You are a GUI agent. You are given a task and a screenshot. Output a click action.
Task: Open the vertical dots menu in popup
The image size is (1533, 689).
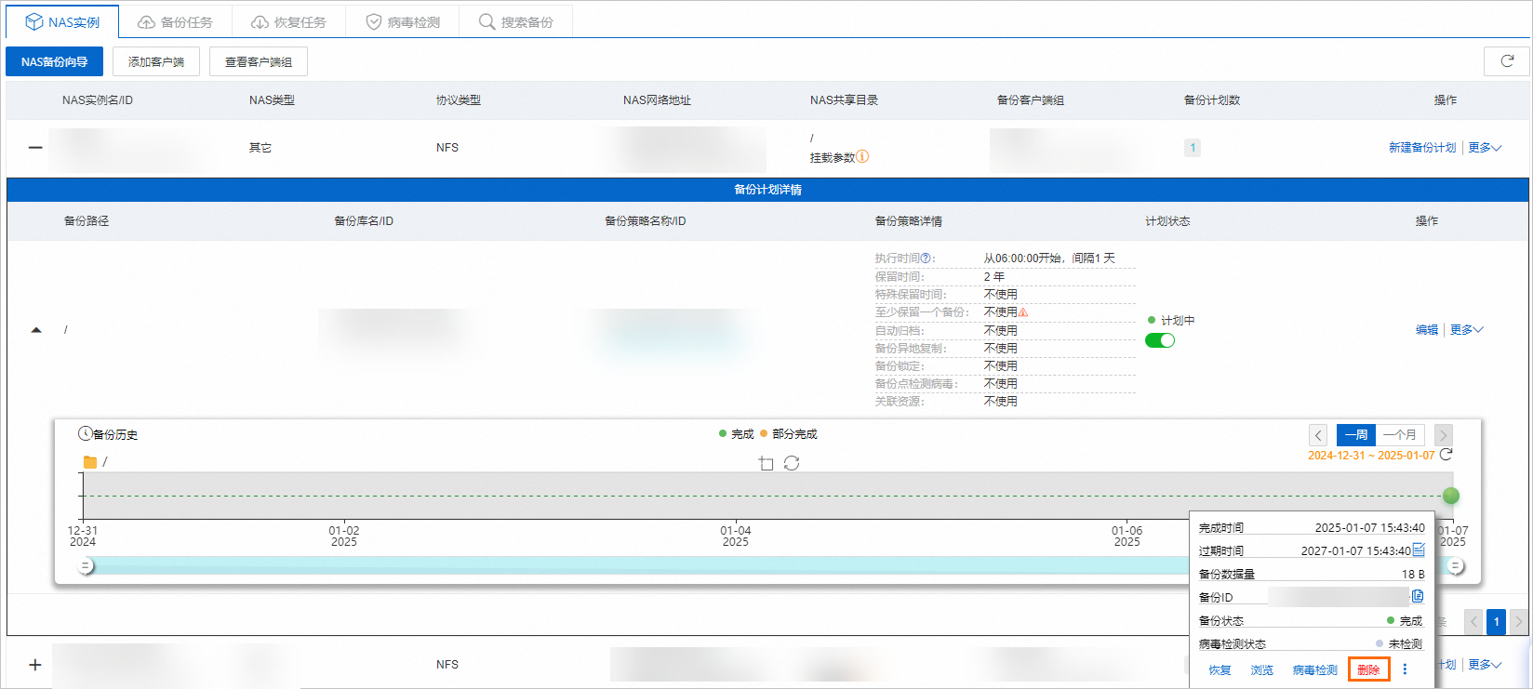tap(1405, 669)
